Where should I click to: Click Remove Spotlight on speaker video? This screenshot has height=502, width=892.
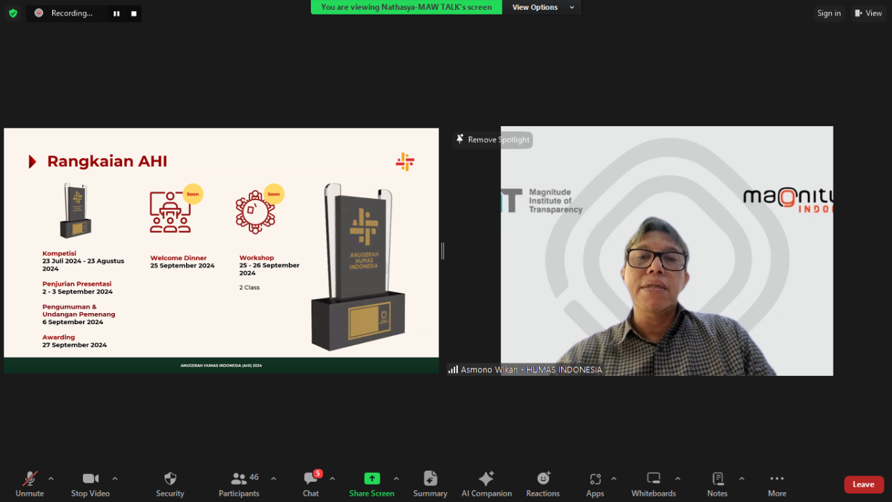[493, 139]
